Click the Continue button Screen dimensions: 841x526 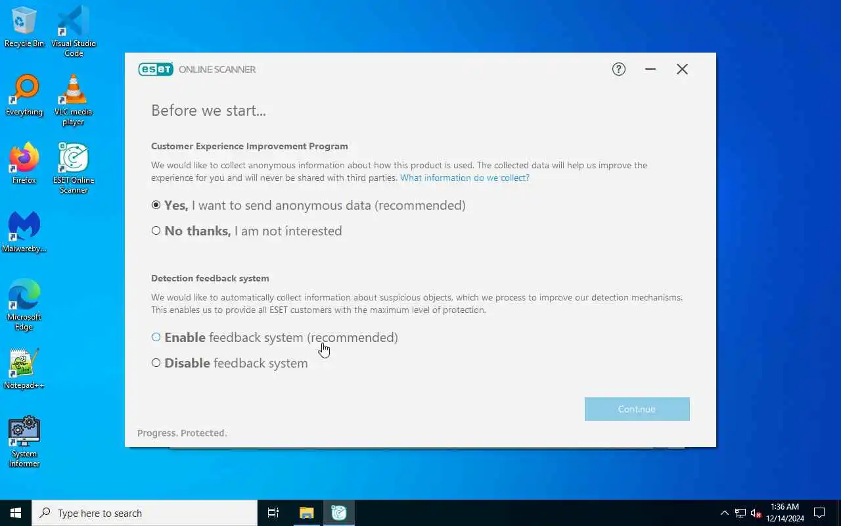coord(637,409)
